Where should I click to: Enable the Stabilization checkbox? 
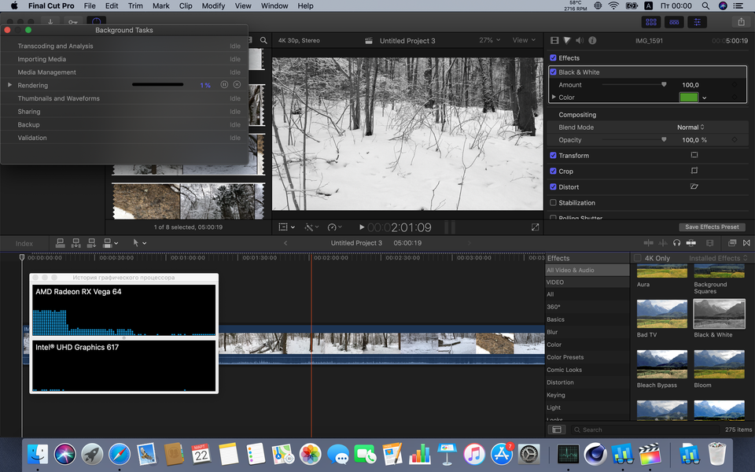pos(554,203)
